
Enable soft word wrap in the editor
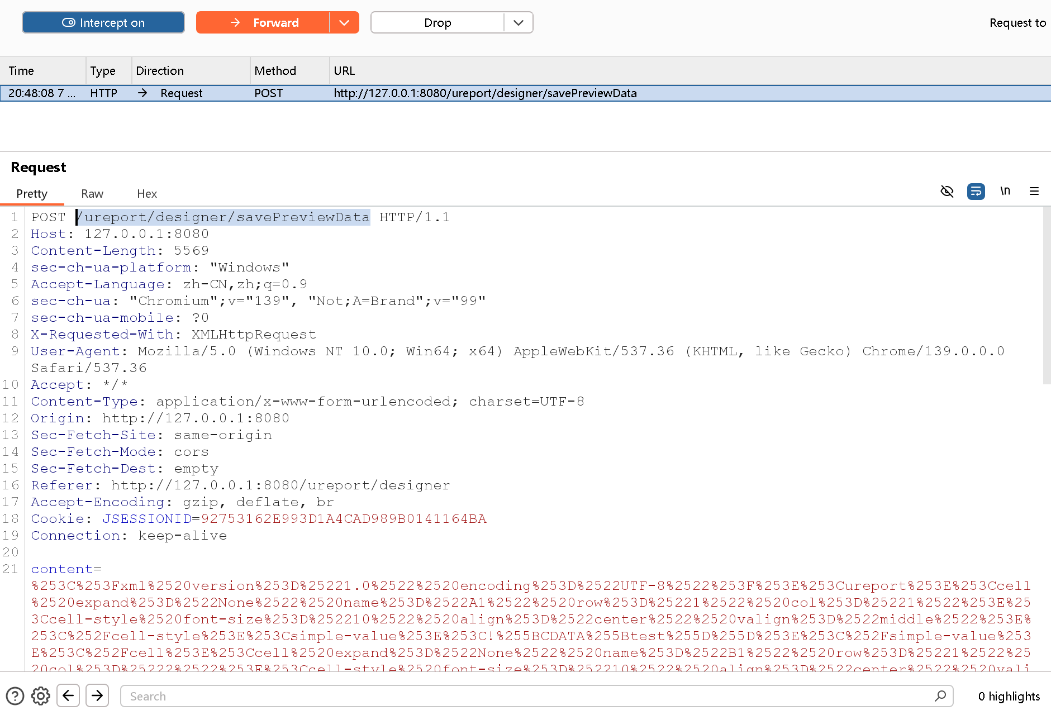976,191
